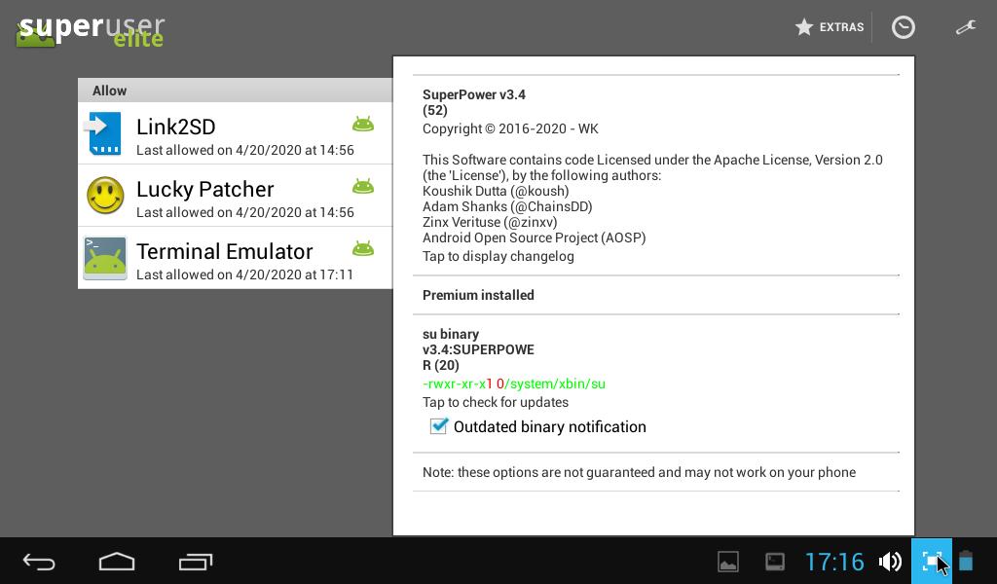Click the su binary heading

coord(451,334)
